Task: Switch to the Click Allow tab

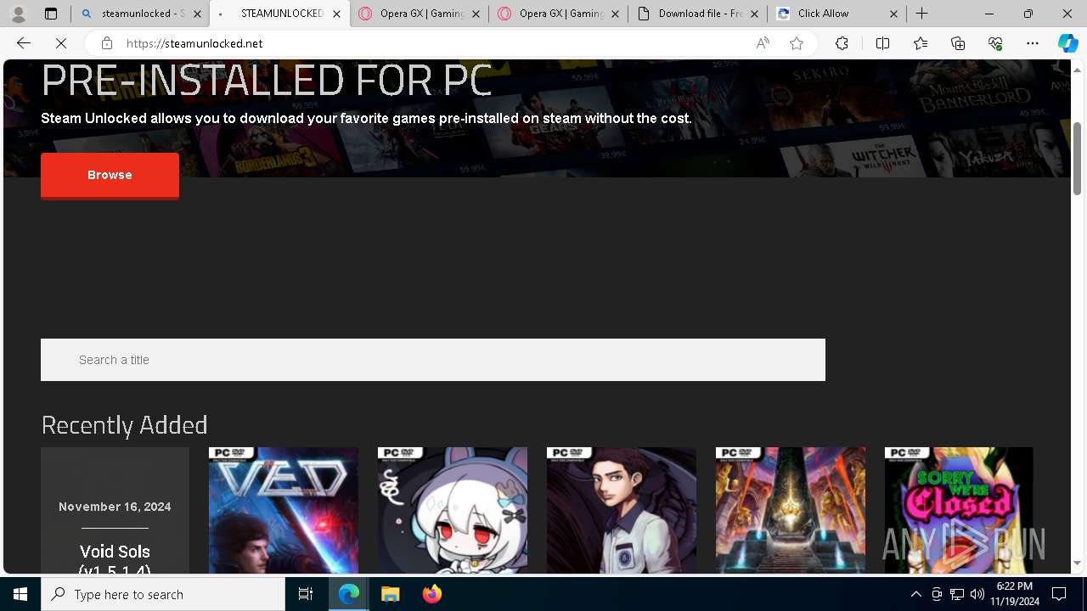Action: pyautogui.click(x=836, y=14)
